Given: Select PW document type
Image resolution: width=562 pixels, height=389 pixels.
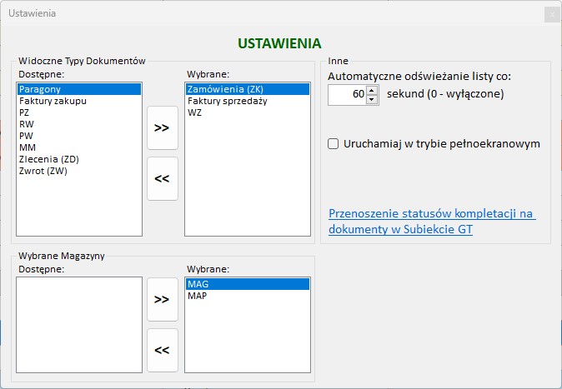Looking at the screenshot, I should click(27, 136).
